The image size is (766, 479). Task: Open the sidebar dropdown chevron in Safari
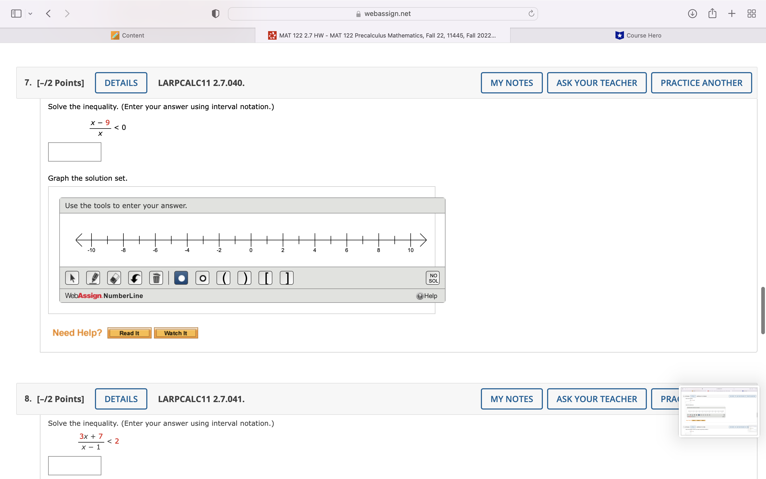click(30, 14)
